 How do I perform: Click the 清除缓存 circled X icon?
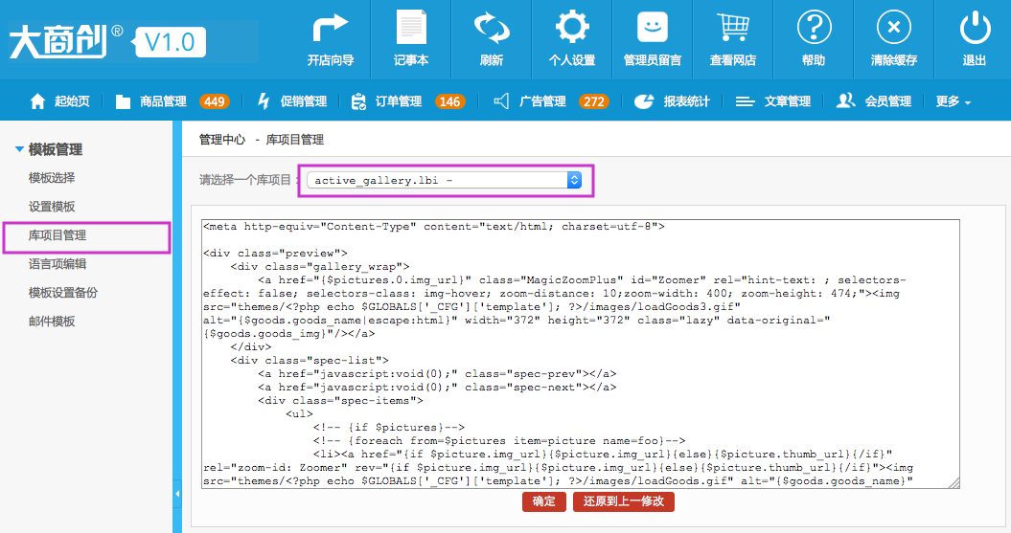coord(894,28)
